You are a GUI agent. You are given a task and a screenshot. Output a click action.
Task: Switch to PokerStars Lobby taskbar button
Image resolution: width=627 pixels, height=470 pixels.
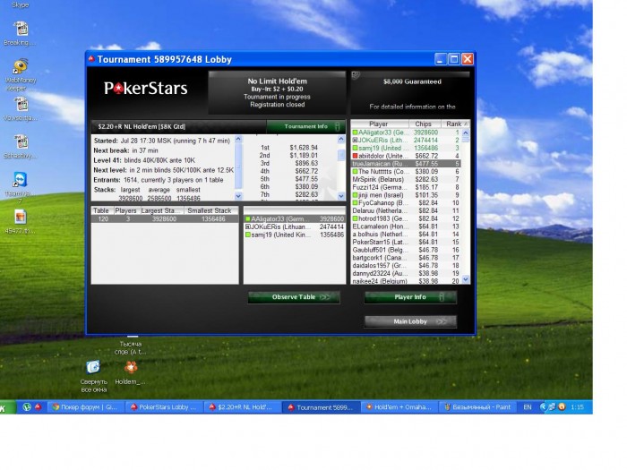tap(164, 407)
